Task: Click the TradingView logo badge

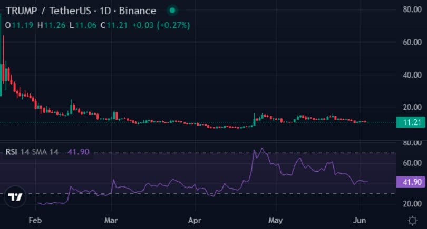Action: coord(15,197)
